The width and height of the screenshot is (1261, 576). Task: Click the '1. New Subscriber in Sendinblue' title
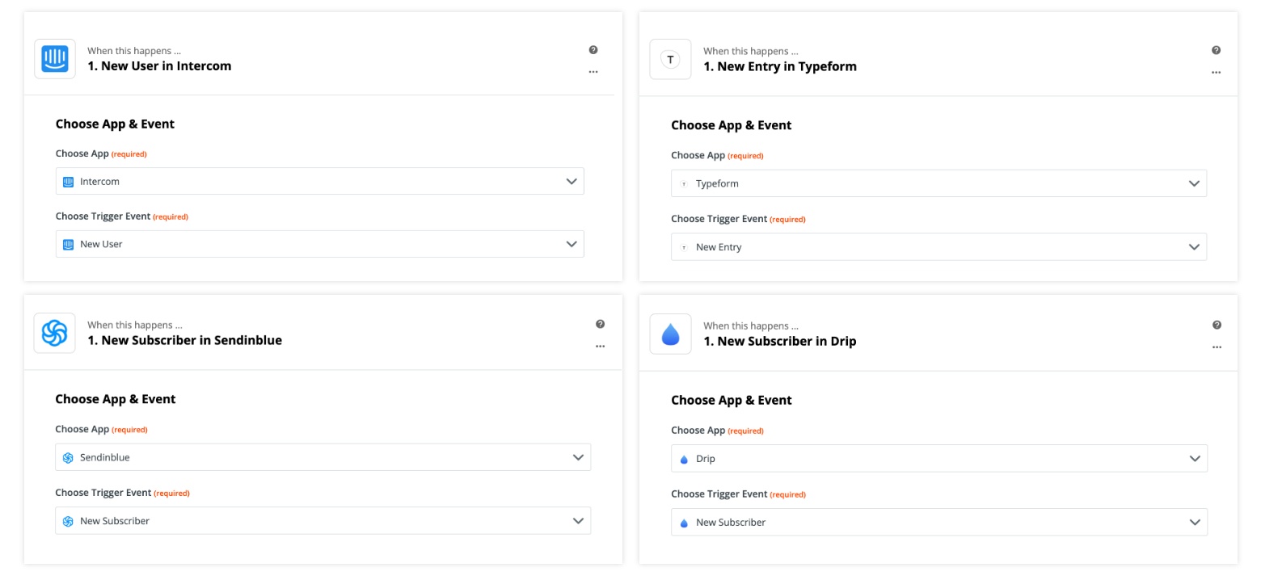[184, 341]
